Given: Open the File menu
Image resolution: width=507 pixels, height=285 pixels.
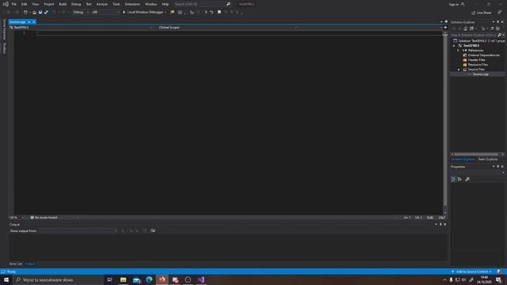Looking at the screenshot, I should click(14, 4).
